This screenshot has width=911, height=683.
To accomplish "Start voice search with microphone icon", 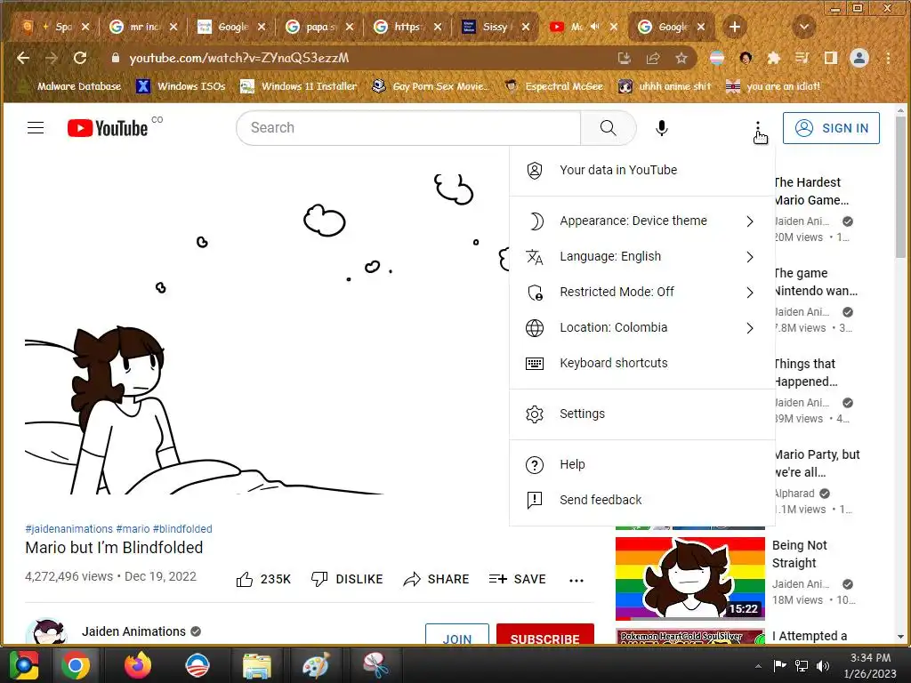I will point(661,128).
